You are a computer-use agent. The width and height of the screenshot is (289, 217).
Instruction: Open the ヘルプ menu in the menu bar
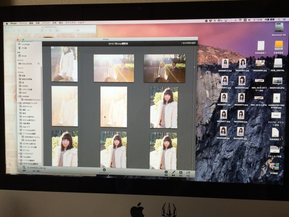click(81, 22)
